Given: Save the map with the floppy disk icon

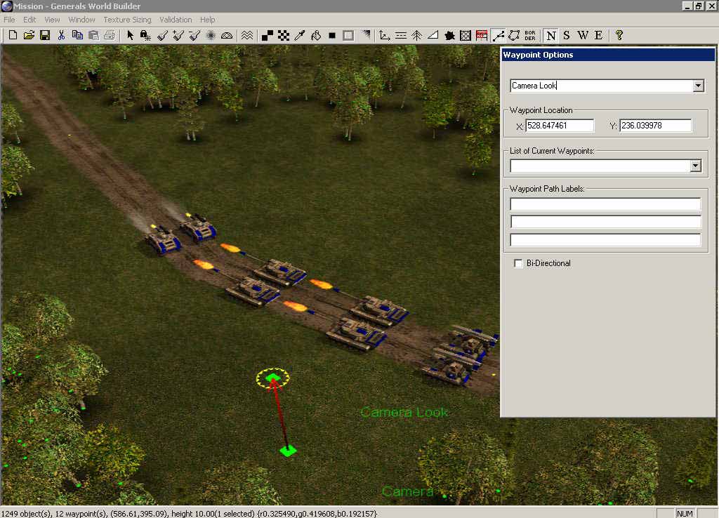Looking at the screenshot, I should (45, 35).
